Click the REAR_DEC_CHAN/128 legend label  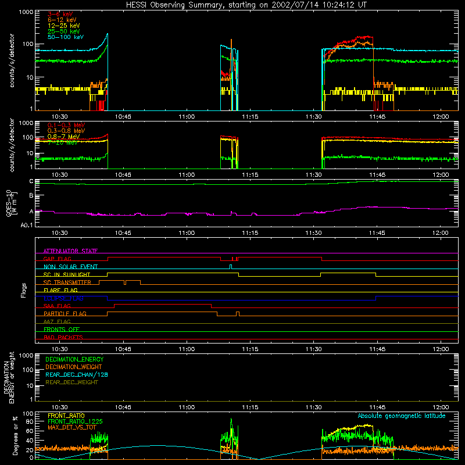pos(77,374)
